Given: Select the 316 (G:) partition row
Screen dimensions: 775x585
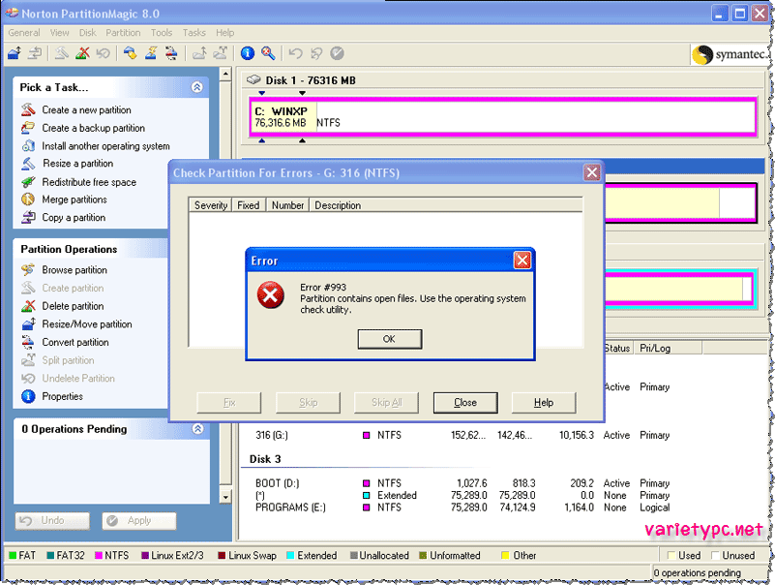Looking at the screenshot, I should (x=462, y=435).
